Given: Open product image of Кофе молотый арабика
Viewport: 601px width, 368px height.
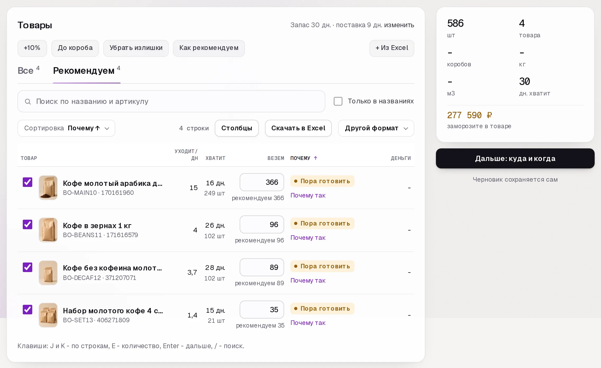Looking at the screenshot, I should [48, 188].
